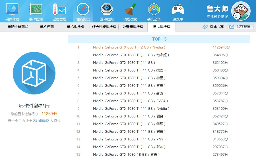Click the user count 23168042

(x=41, y=121)
